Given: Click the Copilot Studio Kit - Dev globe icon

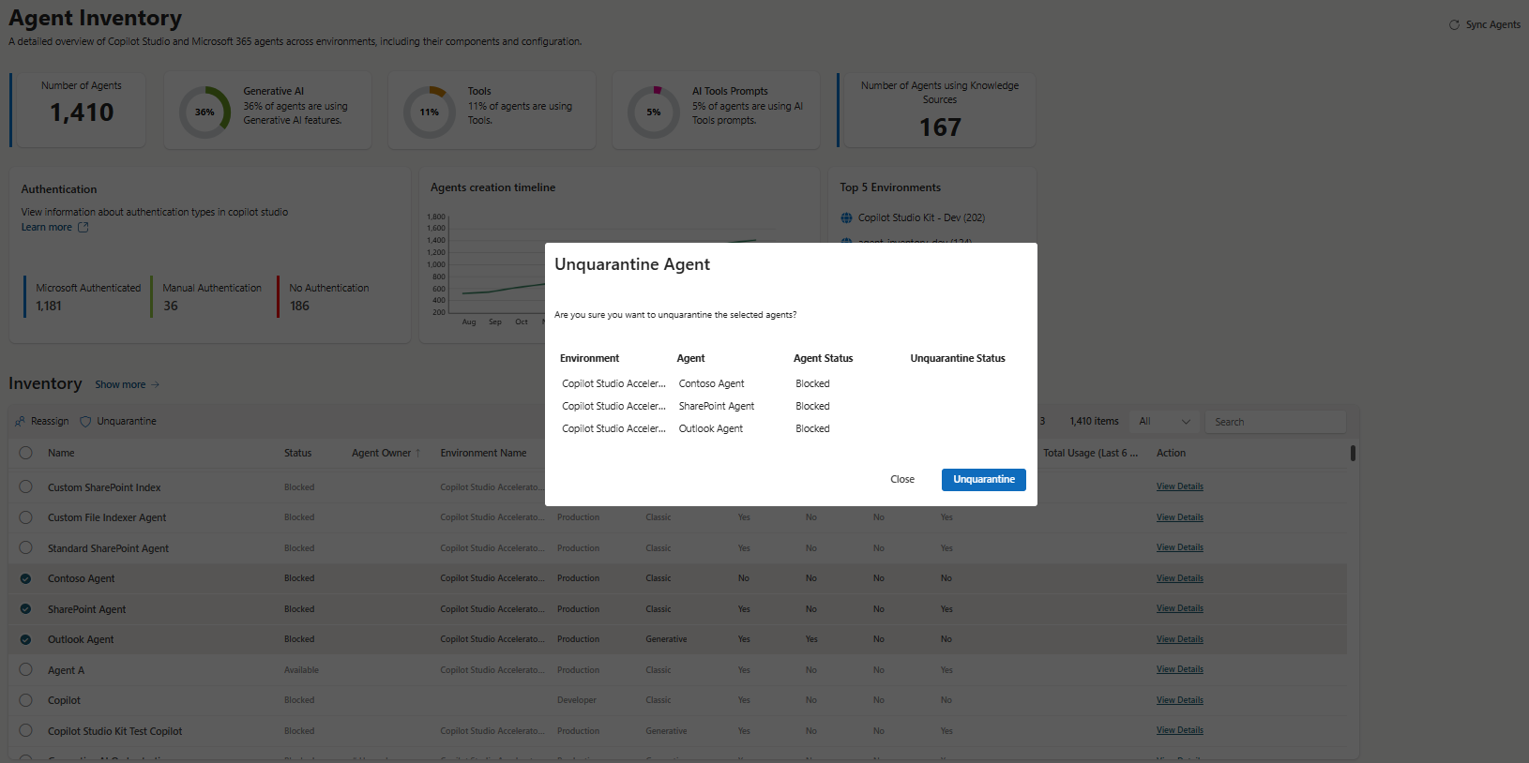Looking at the screenshot, I should 846,217.
